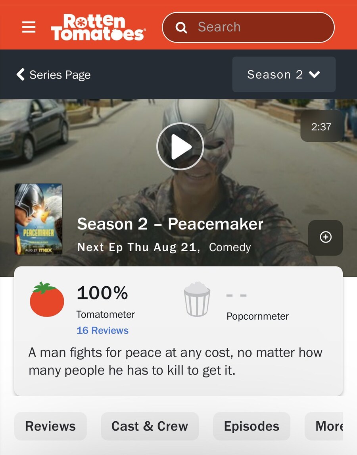Click the grey Popcornmeter bucket icon

(x=197, y=299)
